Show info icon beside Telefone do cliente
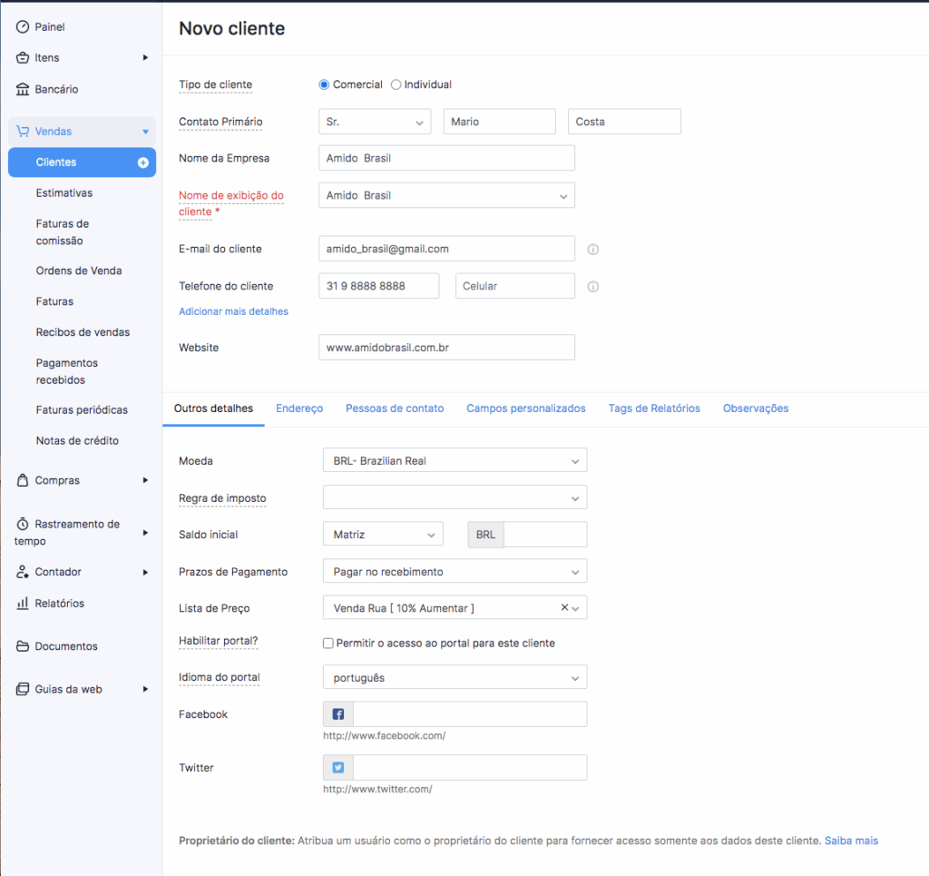The image size is (929, 876). tap(592, 287)
